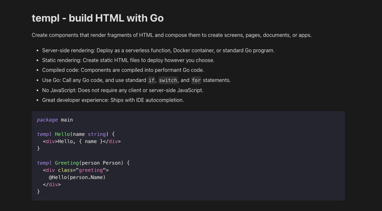This screenshot has height=211, width=382.
Task: Click the intro paragraph starting 'Create components that render'
Action: click(171, 35)
